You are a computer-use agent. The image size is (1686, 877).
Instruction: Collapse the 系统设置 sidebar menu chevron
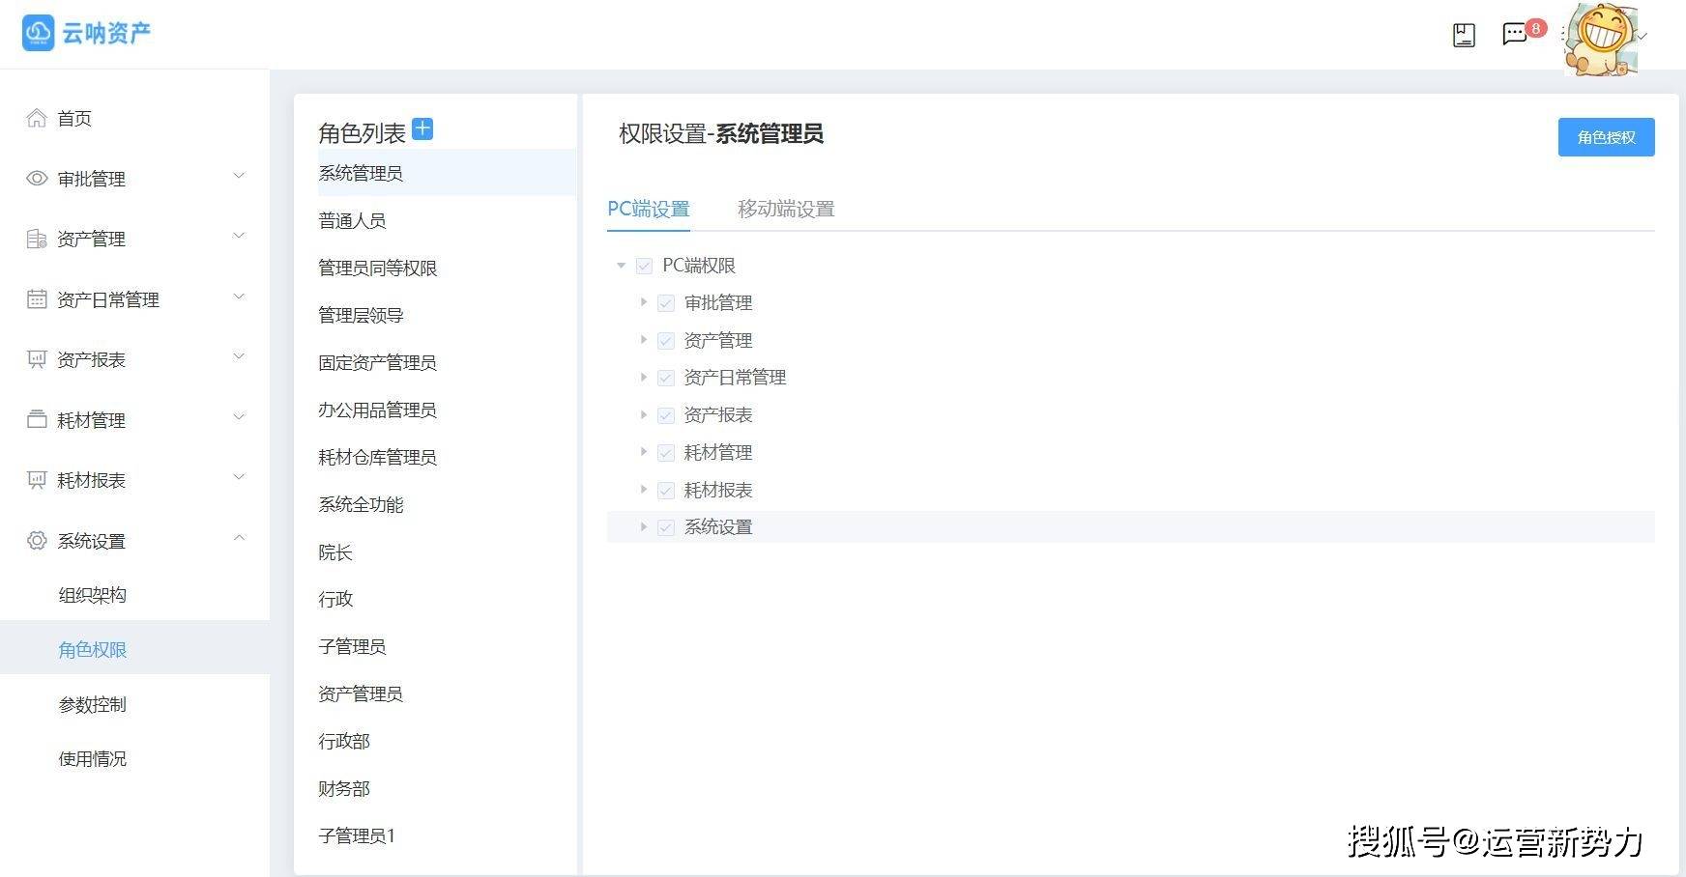tap(240, 539)
